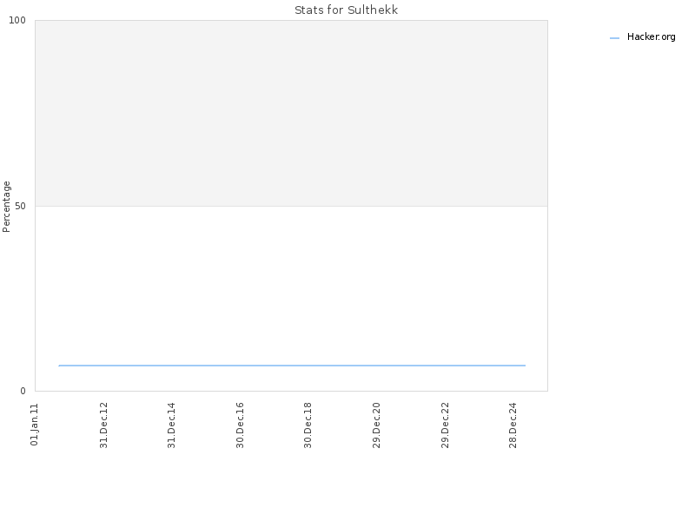Image resolution: width=695 pixels, height=521 pixels.
Task: Click the 0 value on the y-axis
Action: click(23, 392)
